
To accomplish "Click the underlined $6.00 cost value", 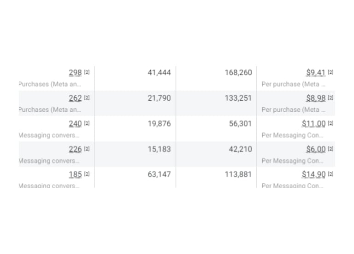I will [316, 149].
